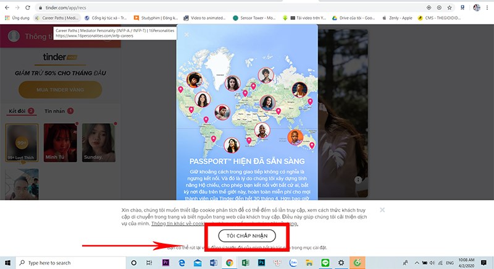The width and height of the screenshot is (494, 269).
Task: Open the Mail app on taskbar
Action: (198, 263)
